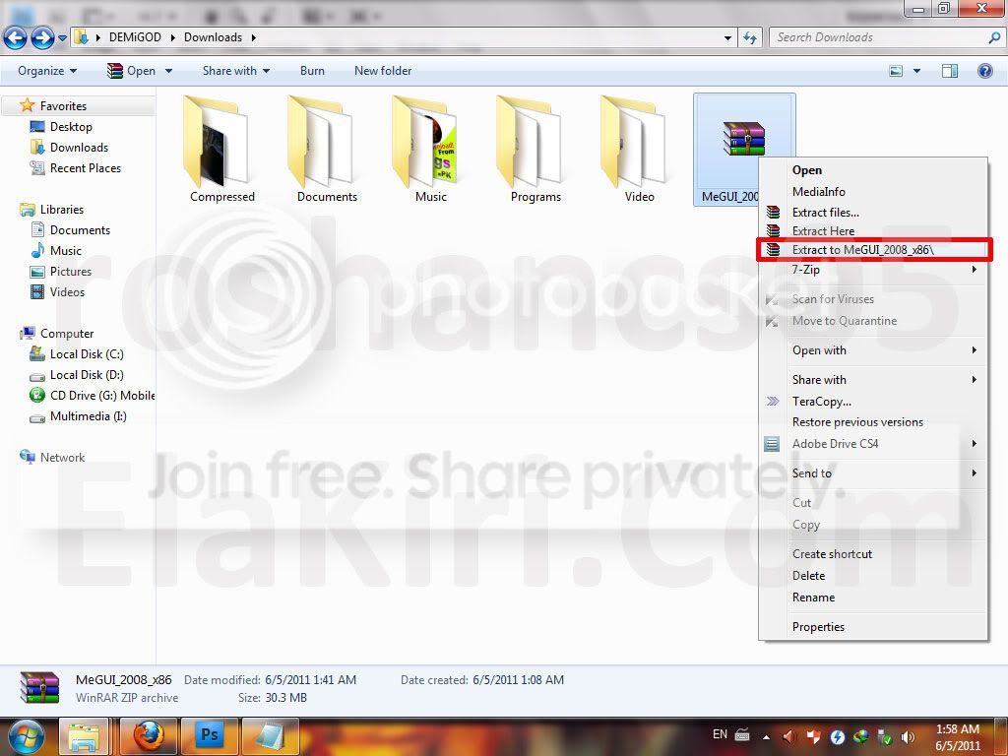The image size is (1008, 756).
Task: Select the Documents folder icon in file area
Action: click(327, 150)
